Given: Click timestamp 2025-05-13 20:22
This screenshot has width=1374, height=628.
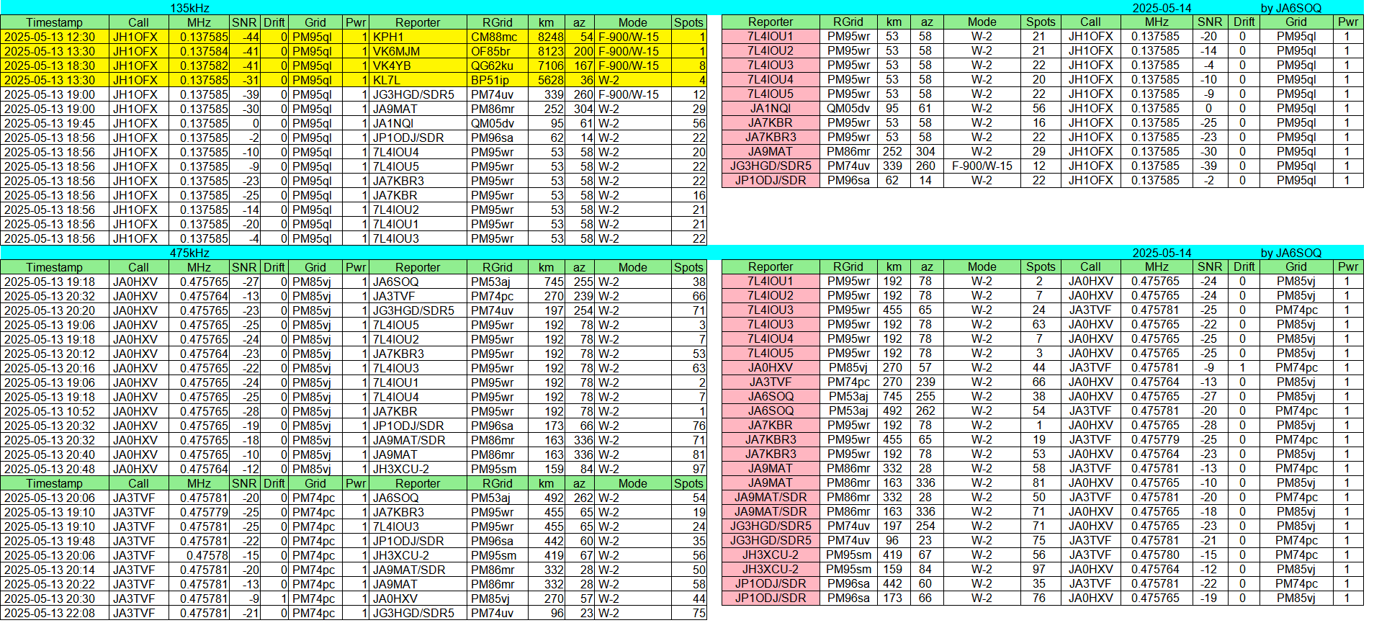Looking at the screenshot, I should click(55, 584).
